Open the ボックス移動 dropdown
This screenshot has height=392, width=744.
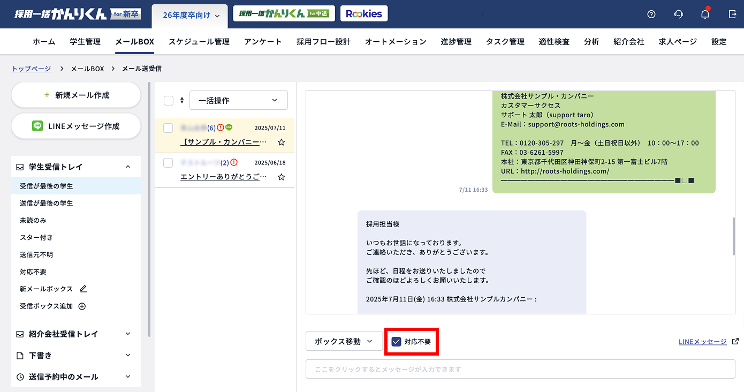tap(344, 341)
